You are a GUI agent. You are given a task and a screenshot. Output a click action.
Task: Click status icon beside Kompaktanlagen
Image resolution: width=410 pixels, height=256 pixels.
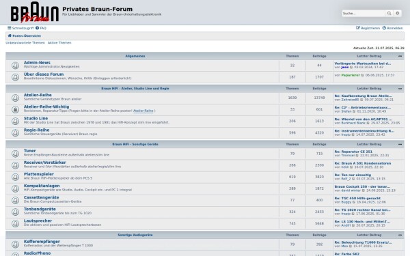[15, 188]
